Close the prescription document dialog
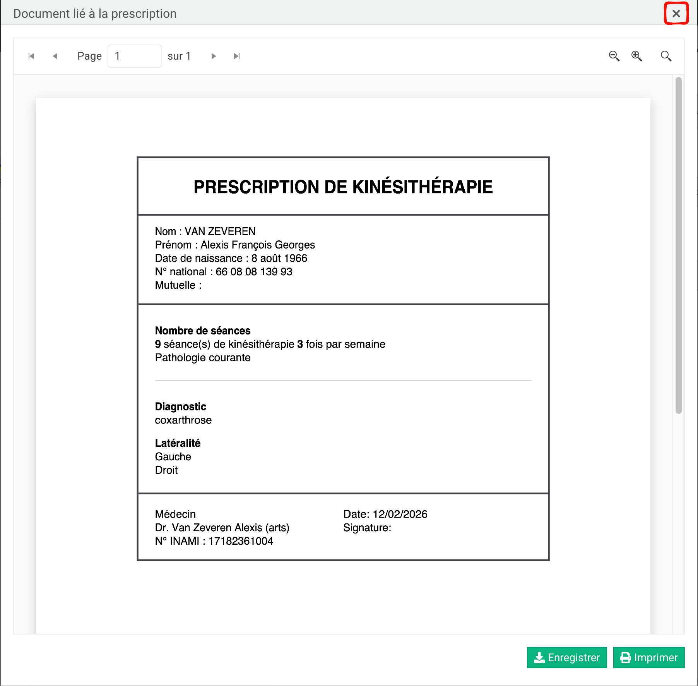 tap(676, 14)
